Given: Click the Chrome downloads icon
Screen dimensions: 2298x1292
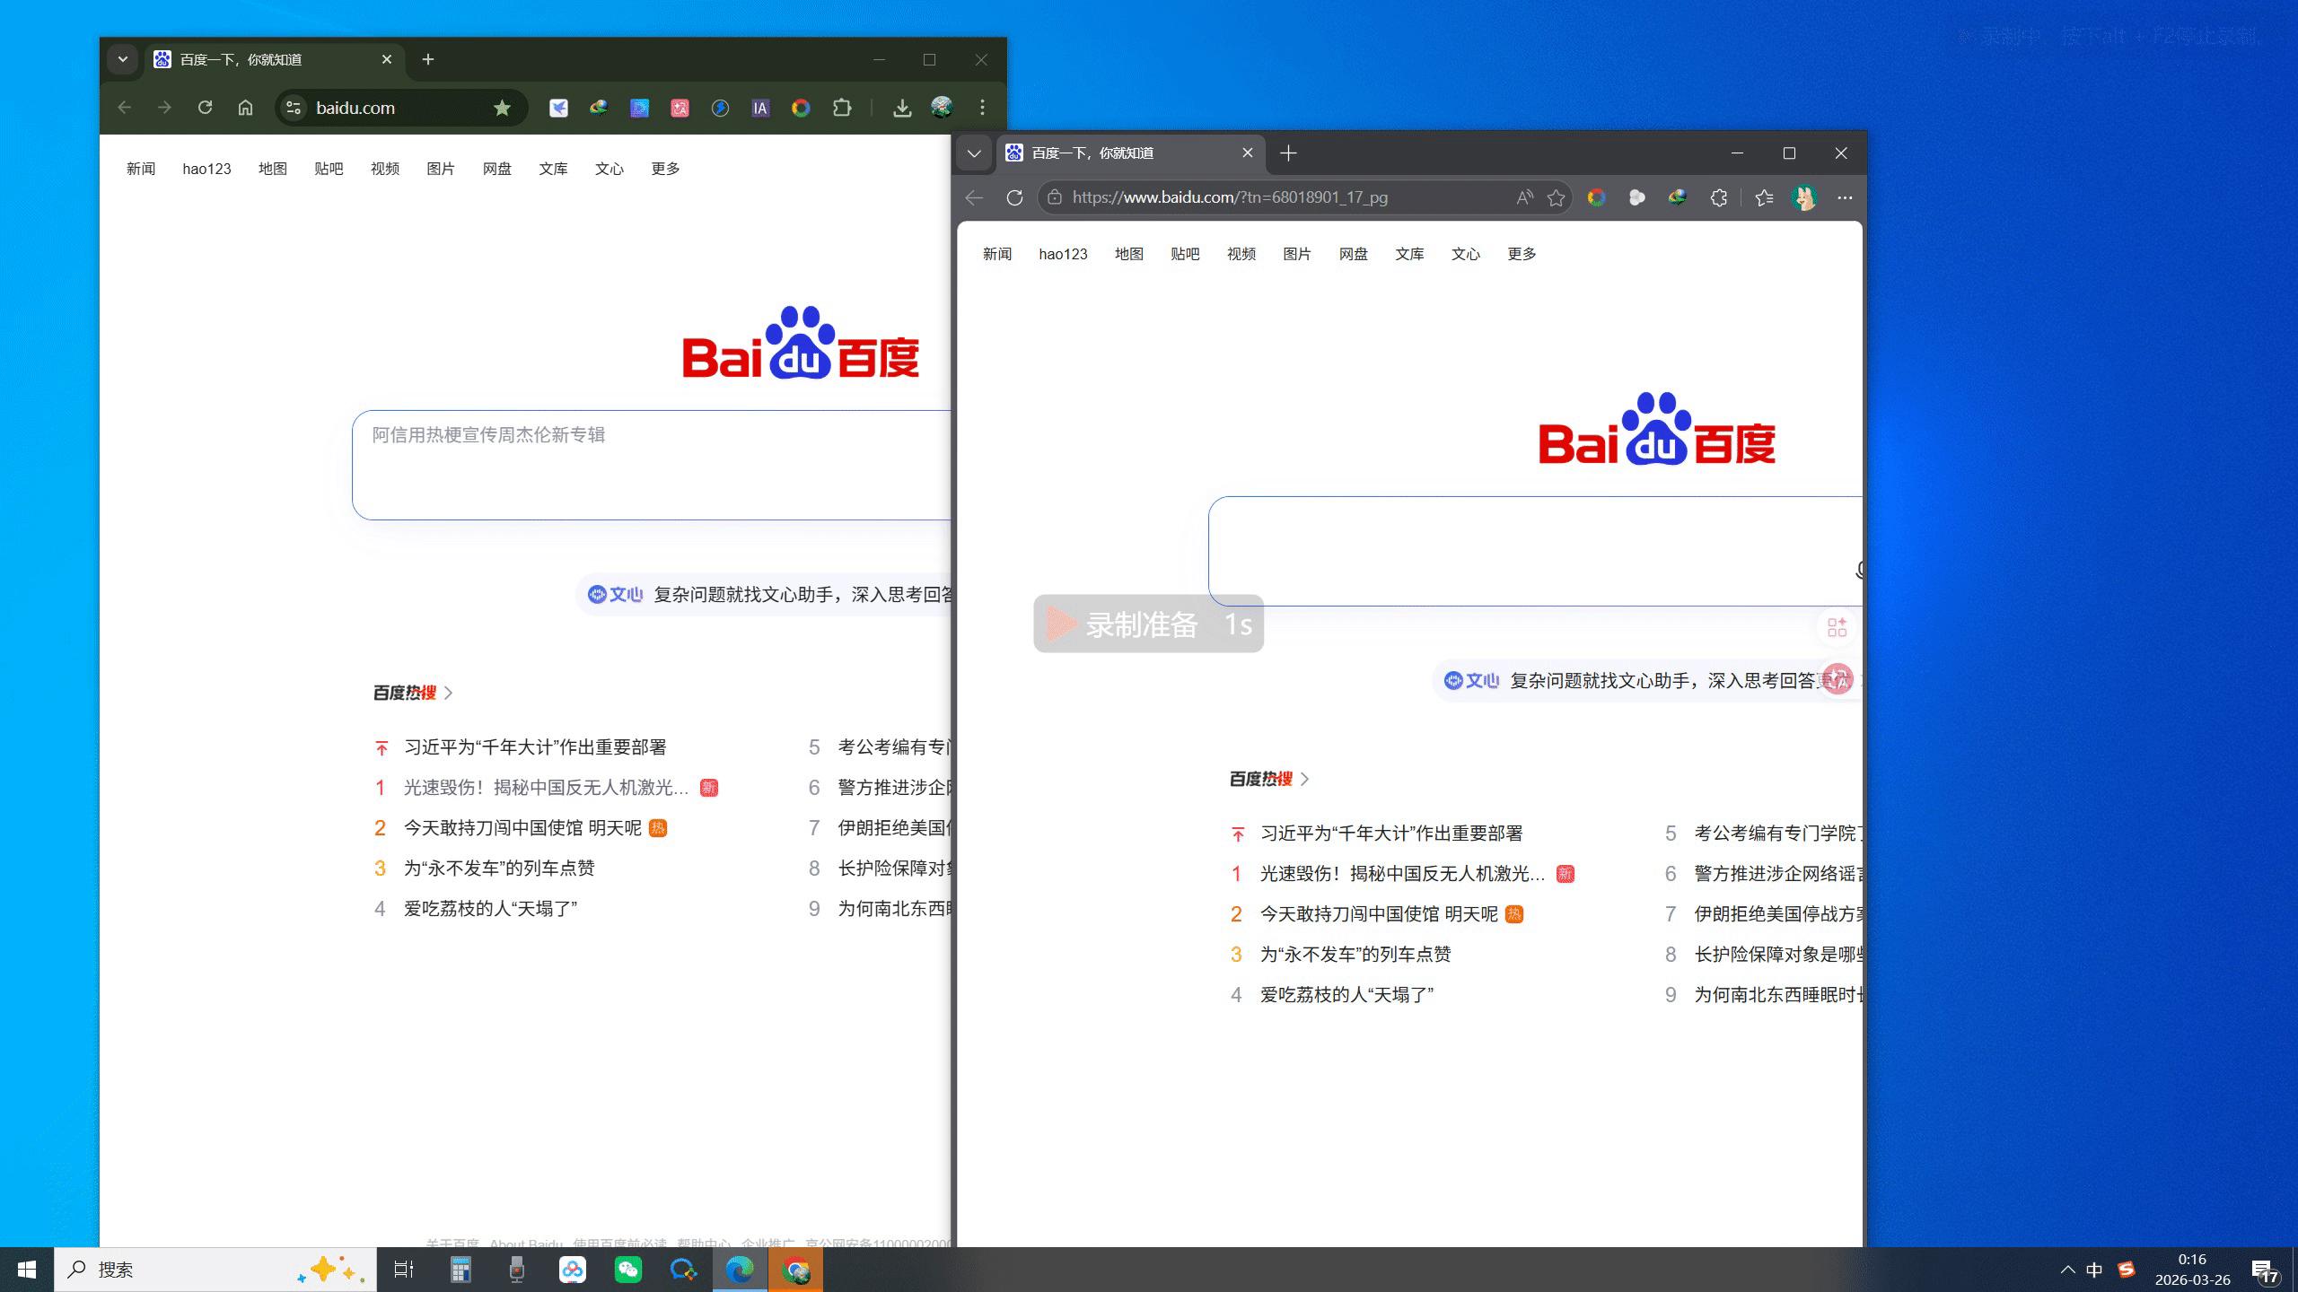Looking at the screenshot, I should 902,108.
